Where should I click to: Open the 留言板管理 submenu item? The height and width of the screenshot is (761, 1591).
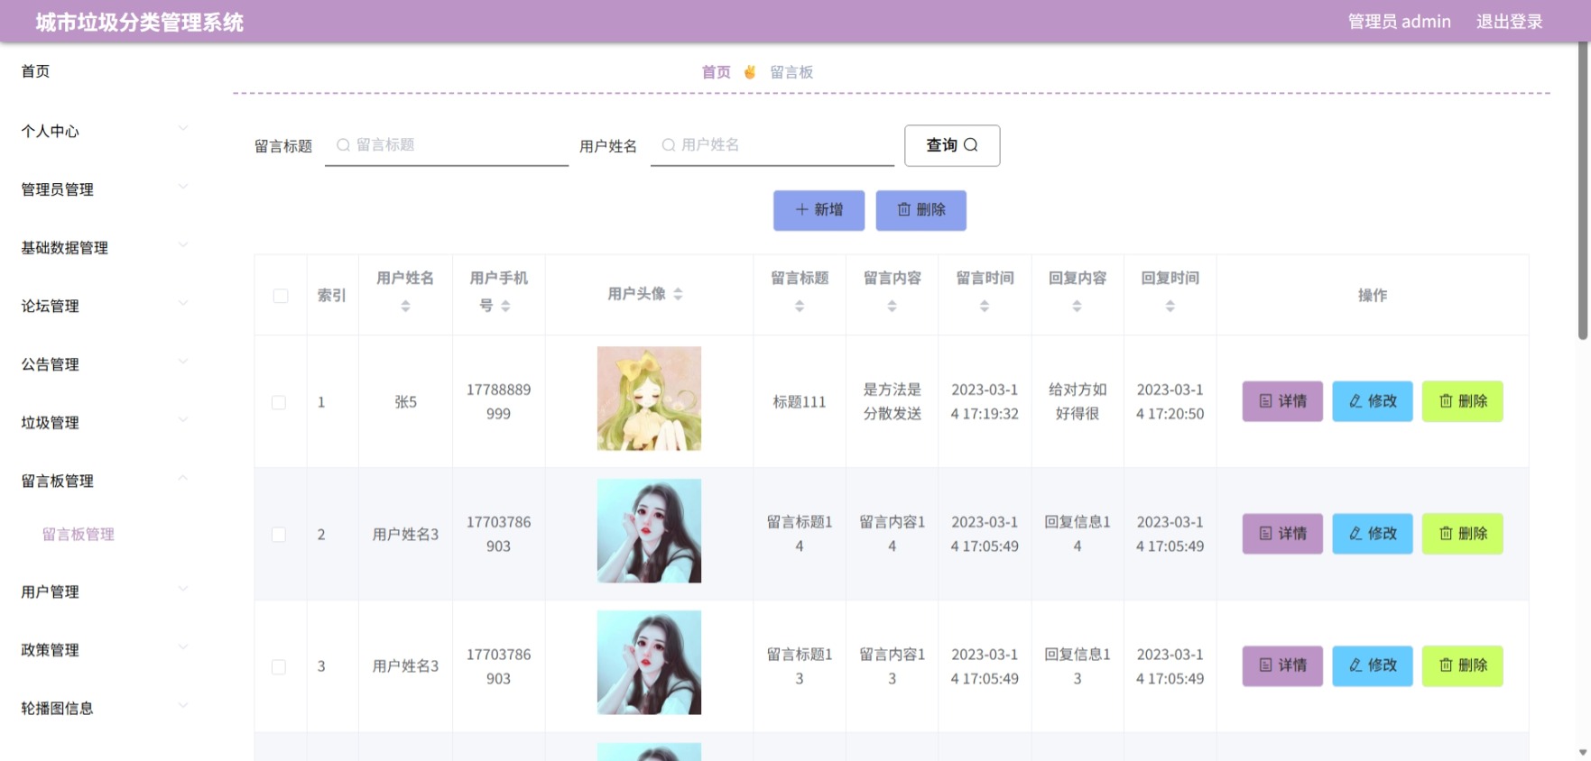79,534
